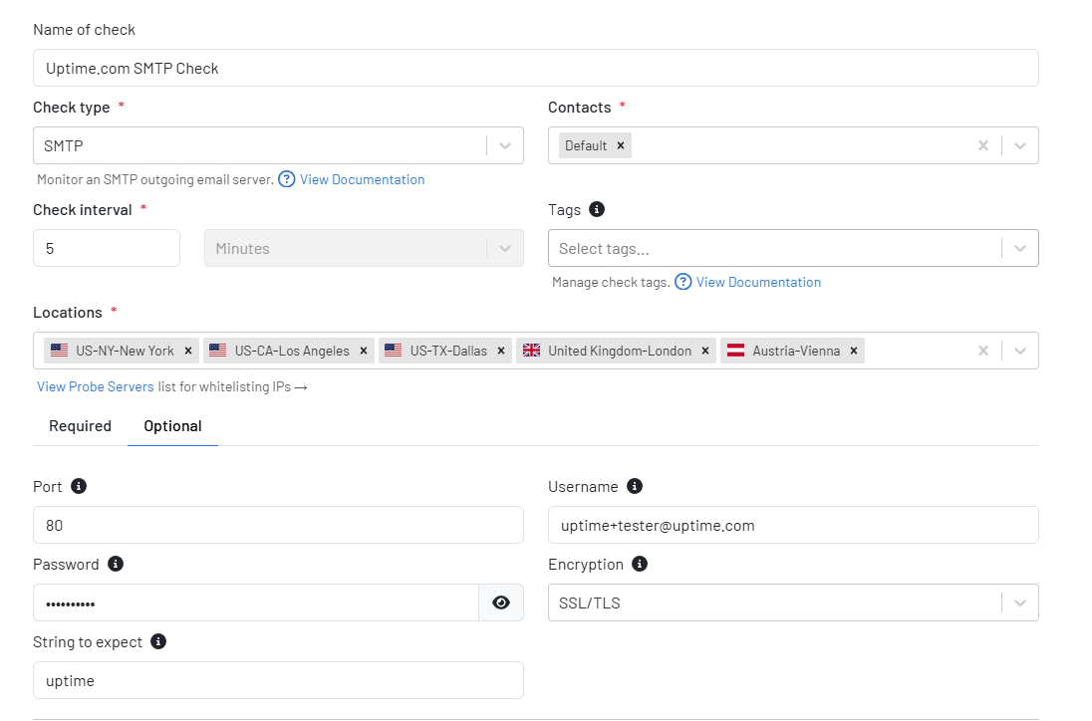Open the Minutes interval unit dropdown
The height and width of the screenshot is (721, 1092).
tap(364, 248)
